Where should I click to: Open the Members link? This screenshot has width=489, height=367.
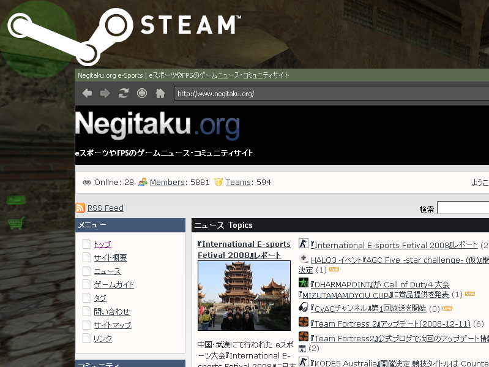pyautogui.click(x=167, y=182)
